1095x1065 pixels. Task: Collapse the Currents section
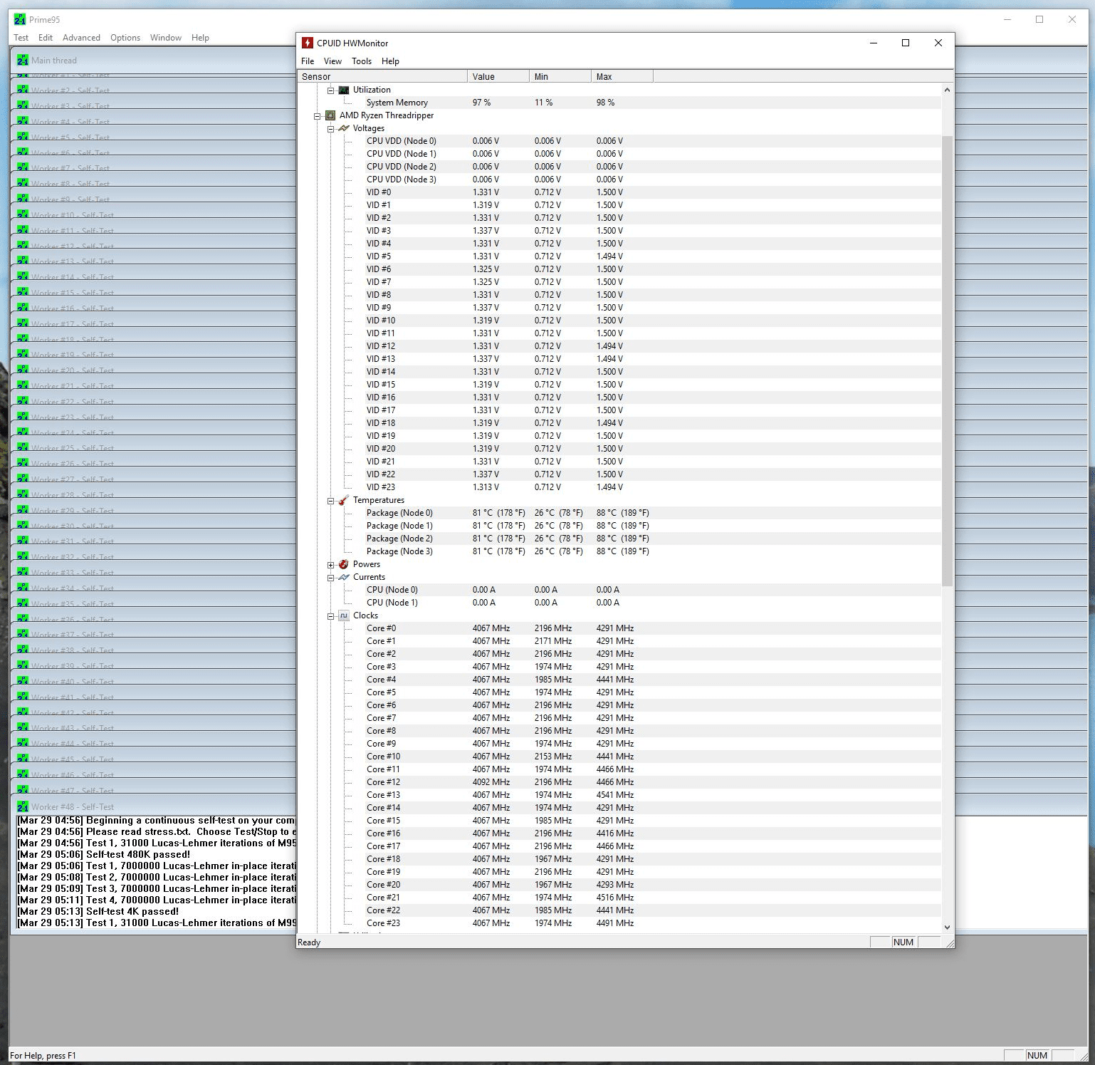(x=330, y=578)
